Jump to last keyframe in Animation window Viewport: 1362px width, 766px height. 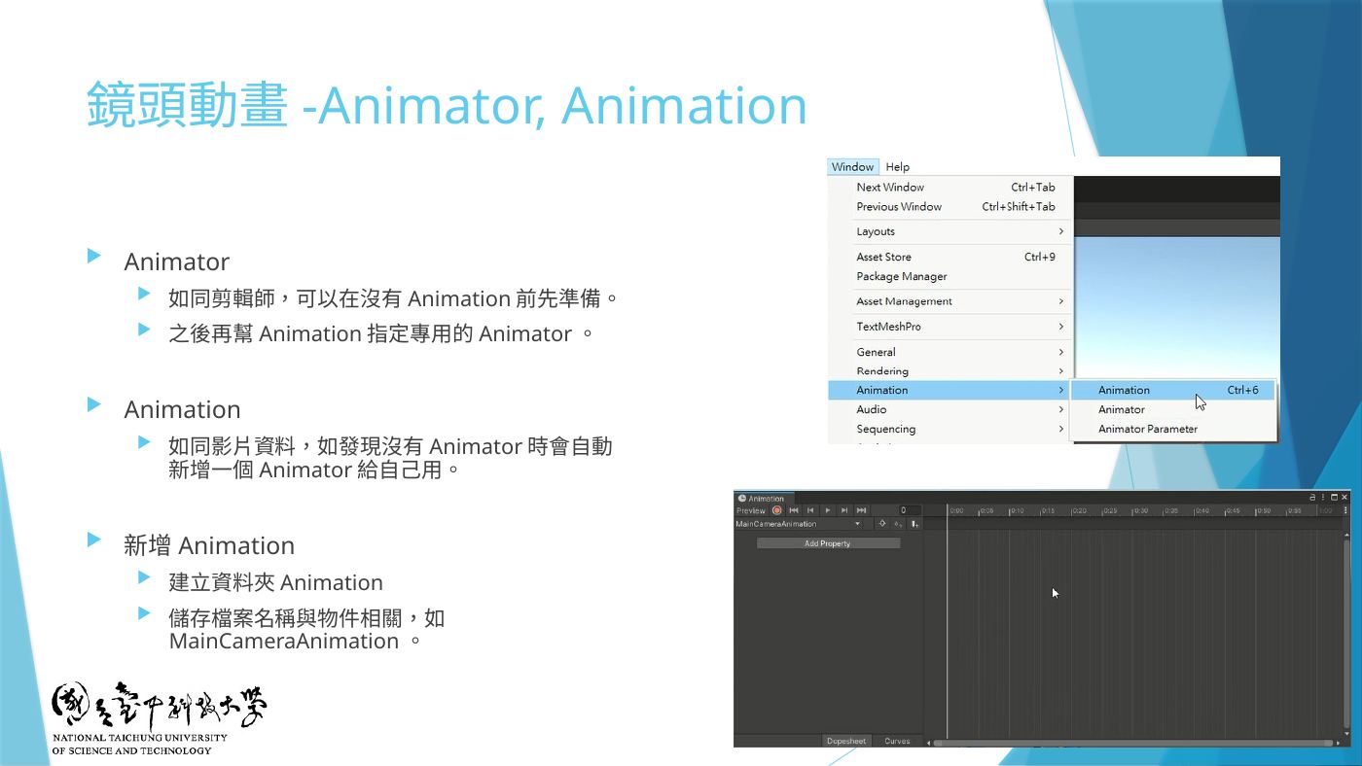[x=861, y=510]
